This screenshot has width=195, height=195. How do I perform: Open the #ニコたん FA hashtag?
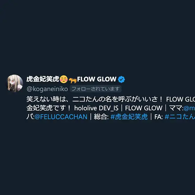[x=180, y=117]
